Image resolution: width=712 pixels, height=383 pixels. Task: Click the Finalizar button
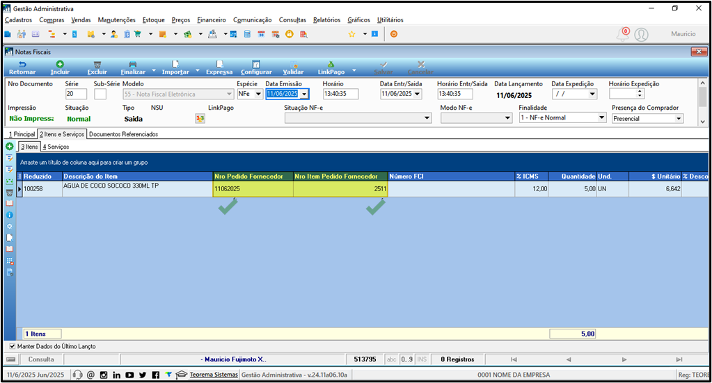133,68
